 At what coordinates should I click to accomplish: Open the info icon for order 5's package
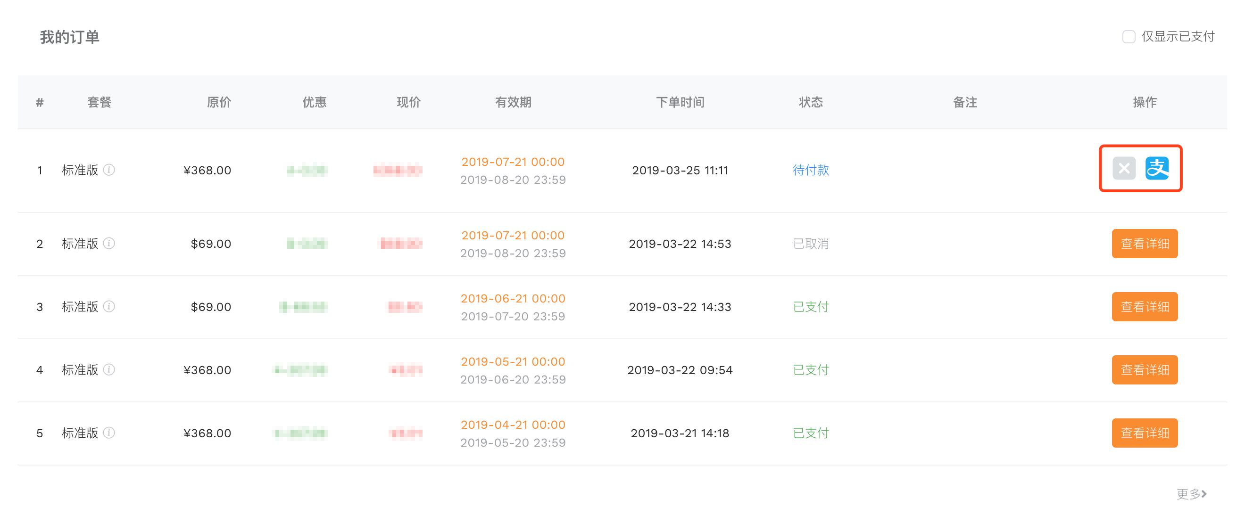[110, 433]
